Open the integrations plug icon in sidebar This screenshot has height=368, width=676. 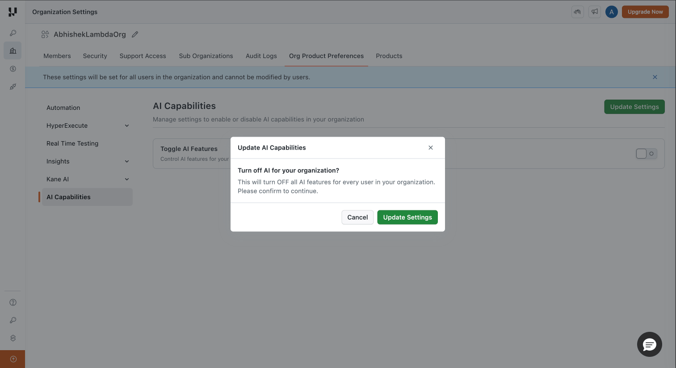tap(13, 87)
